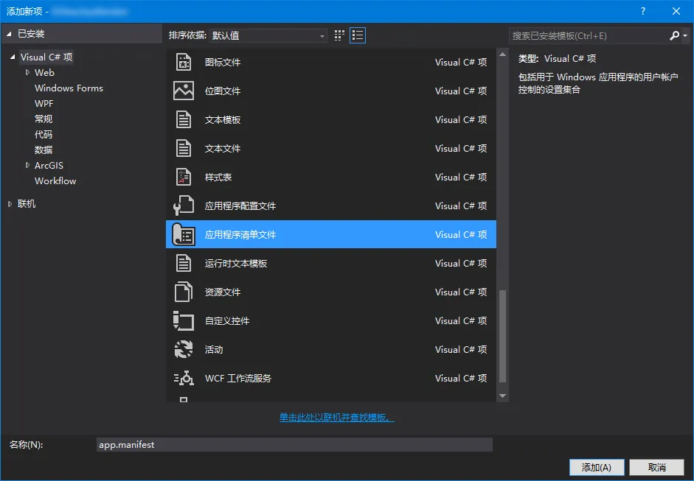This screenshot has height=481, width=694.
Task: Select 代码 category in the tree
Action: coord(44,134)
